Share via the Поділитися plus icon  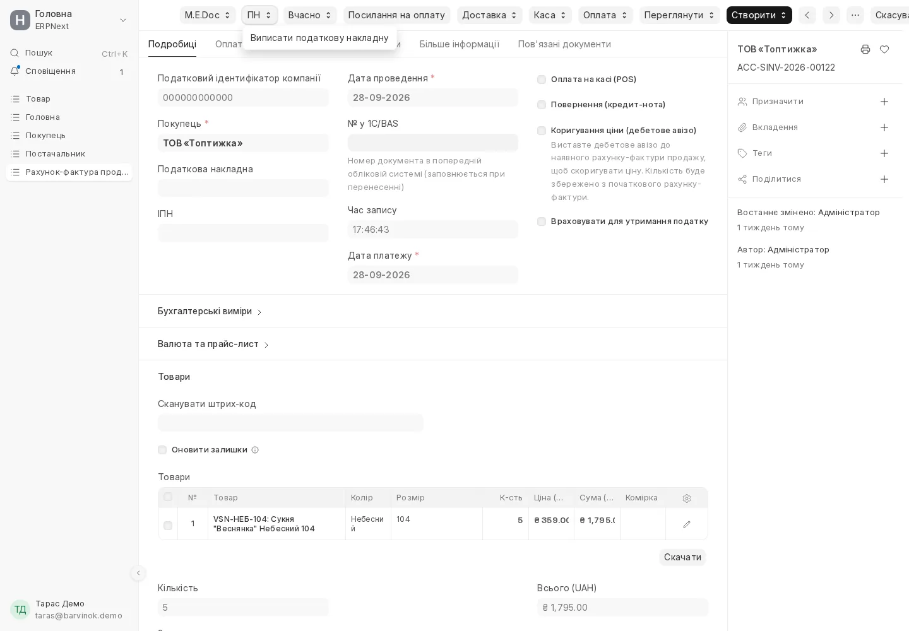[884, 179]
